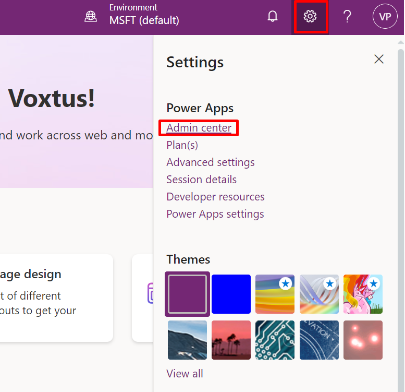The height and width of the screenshot is (392, 405).
Task: Open Power Apps settings link
Action: coord(215,214)
